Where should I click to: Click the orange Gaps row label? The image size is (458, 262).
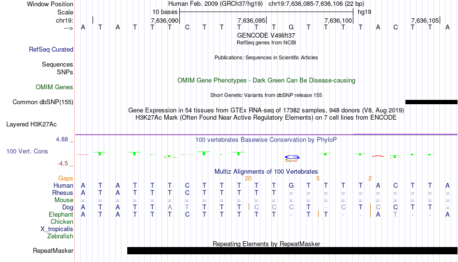point(66,179)
